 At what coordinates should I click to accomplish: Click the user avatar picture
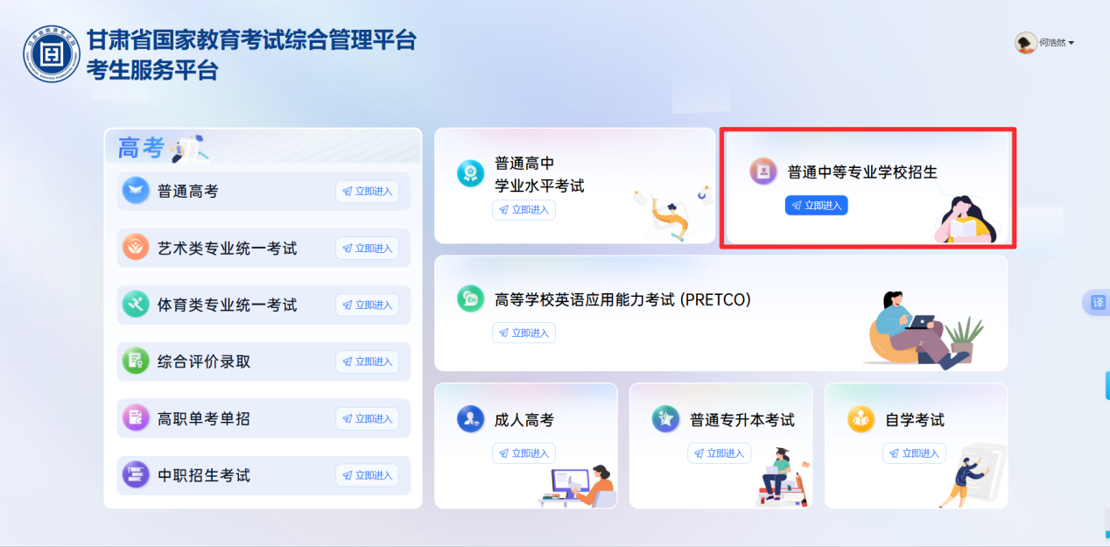click(1026, 42)
